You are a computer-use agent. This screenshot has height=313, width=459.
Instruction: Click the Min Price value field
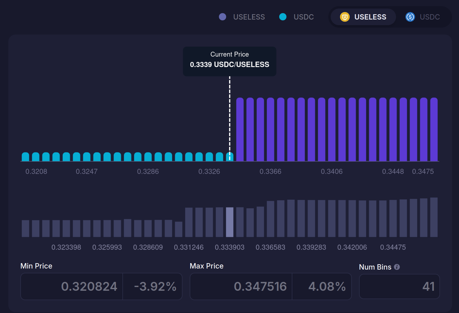point(72,286)
